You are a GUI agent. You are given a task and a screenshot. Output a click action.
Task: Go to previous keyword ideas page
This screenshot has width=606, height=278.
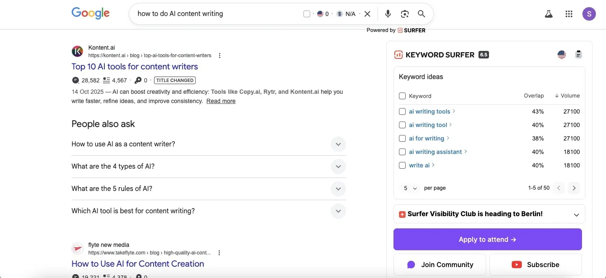coord(559,188)
